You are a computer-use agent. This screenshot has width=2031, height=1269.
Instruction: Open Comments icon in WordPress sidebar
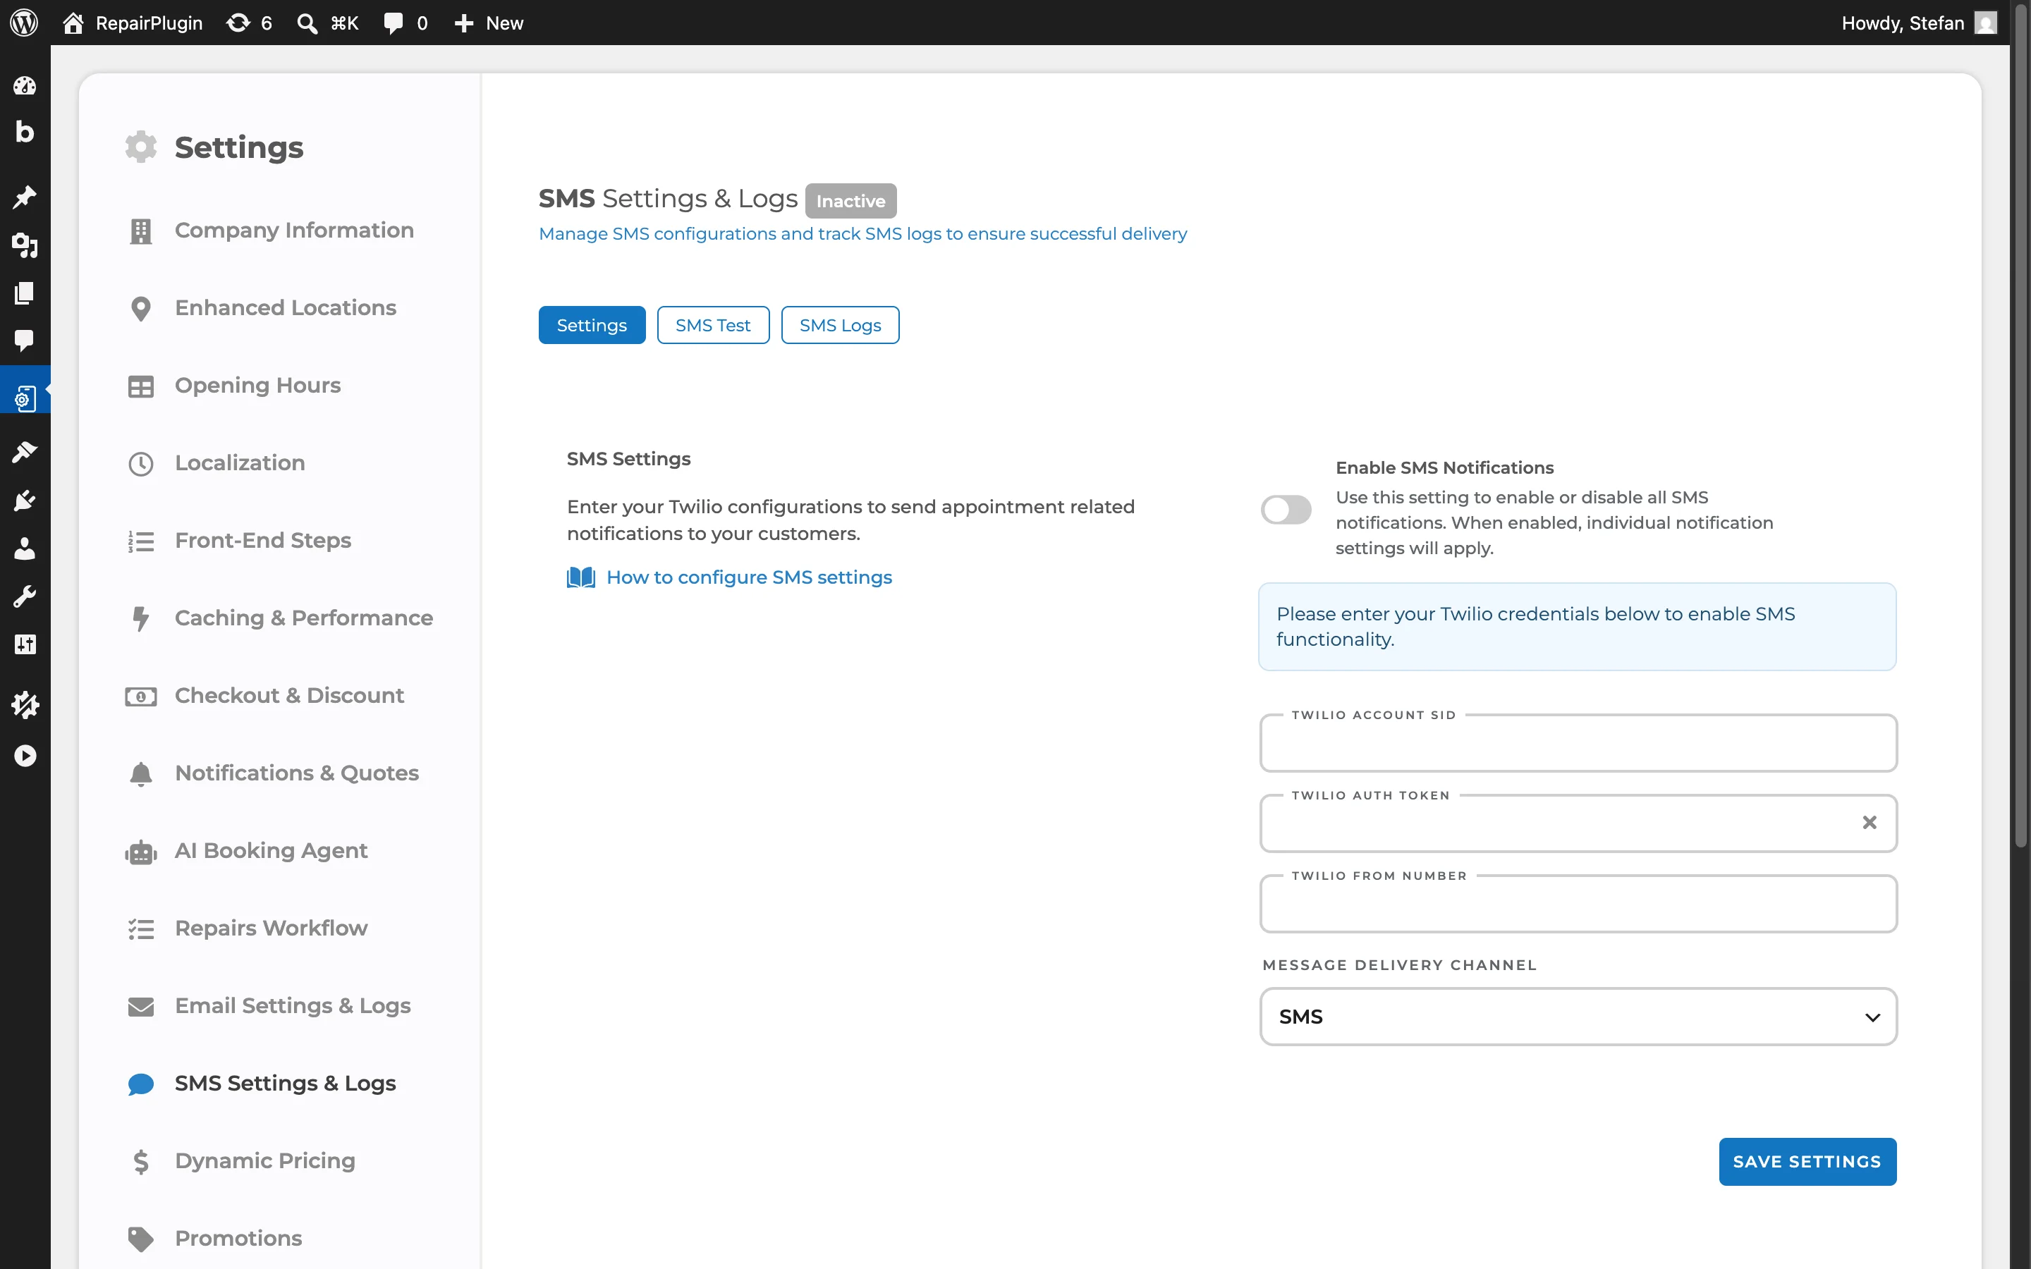click(x=25, y=340)
